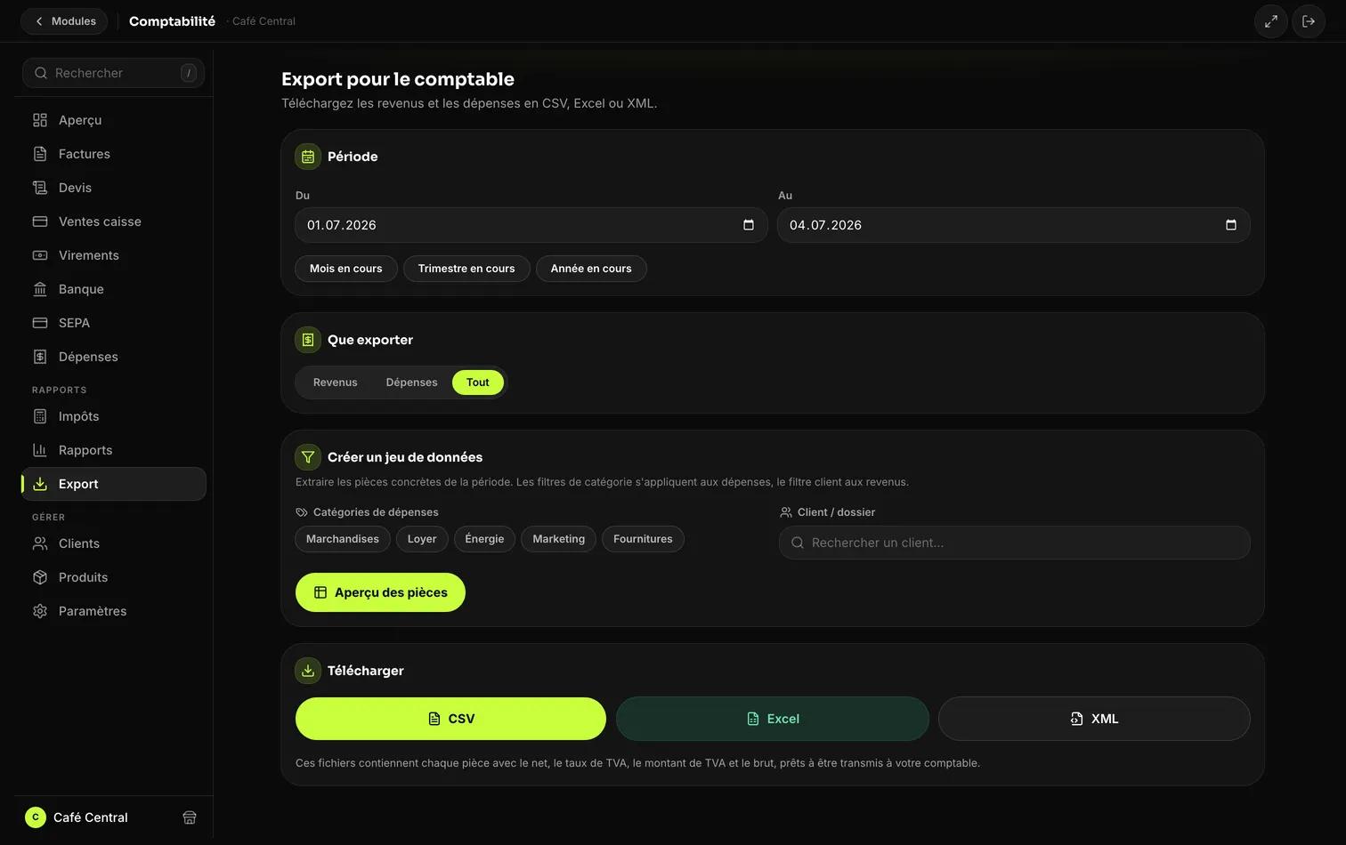This screenshot has width=1346, height=845.
Task: Open the Paramètres menu entry
Action: 114,611
